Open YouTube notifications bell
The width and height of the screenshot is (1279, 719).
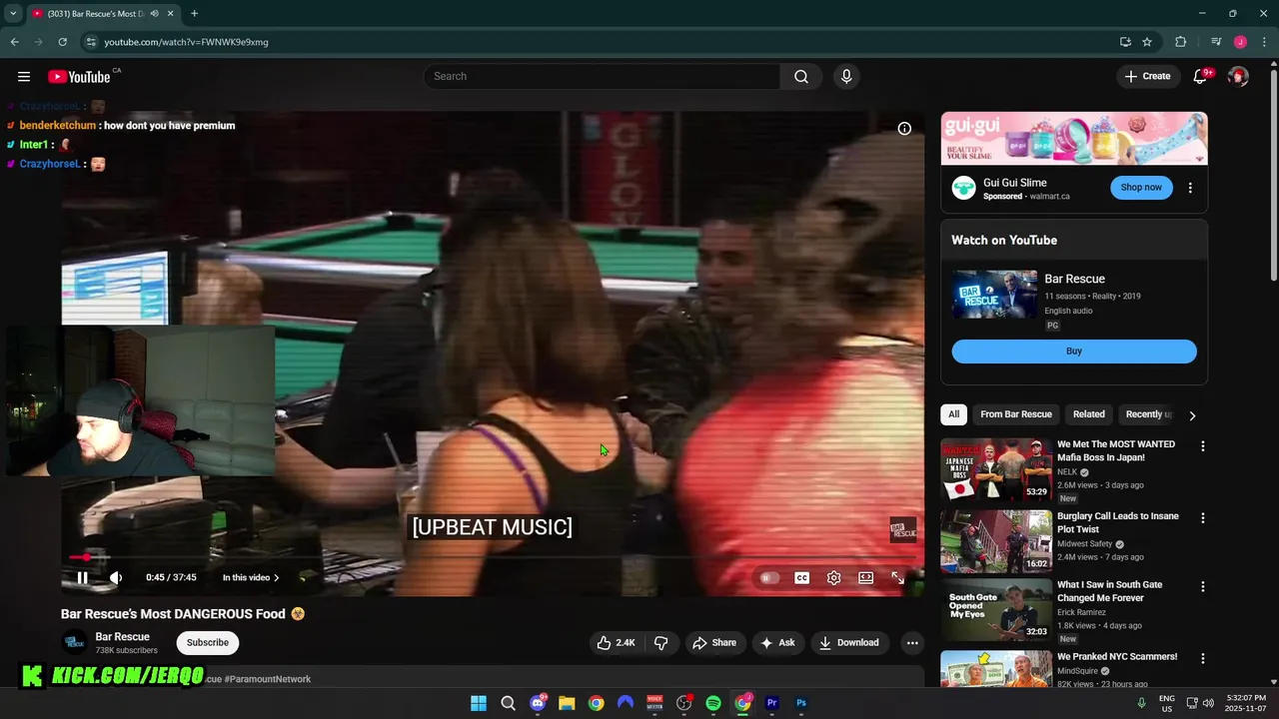[1200, 77]
